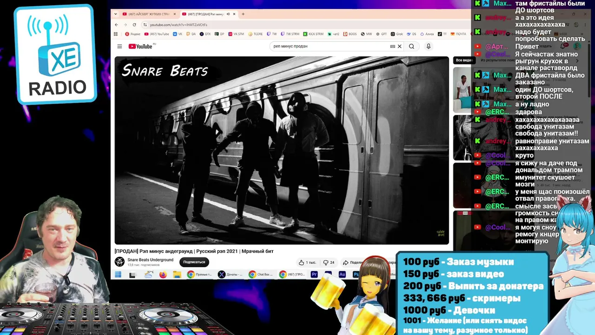Clear the YouTube search query
Viewport: 595px width, 335px height.
pyautogui.click(x=399, y=47)
